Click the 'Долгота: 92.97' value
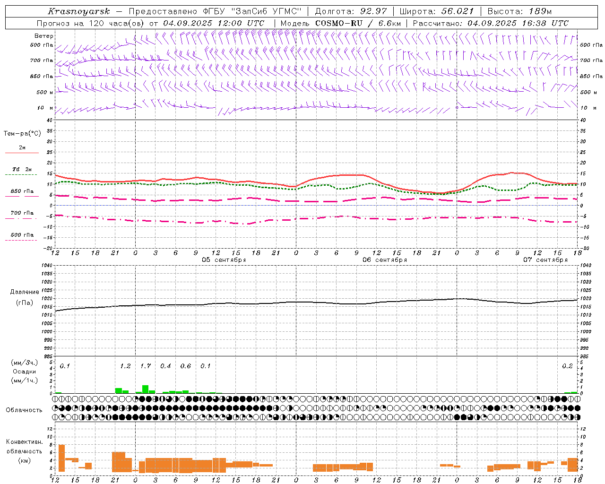The height and width of the screenshot is (484, 605). point(351,11)
